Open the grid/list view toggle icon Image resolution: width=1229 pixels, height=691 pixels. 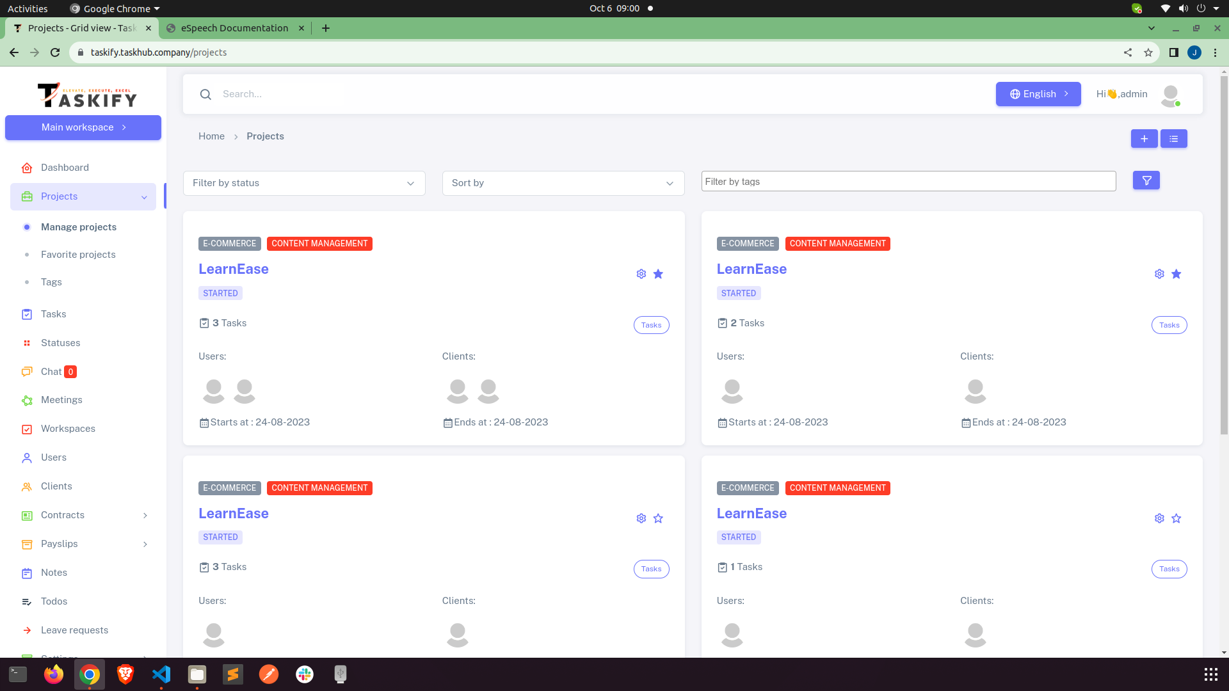[x=1173, y=138]
